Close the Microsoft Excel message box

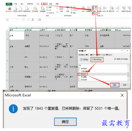point(122,95)
